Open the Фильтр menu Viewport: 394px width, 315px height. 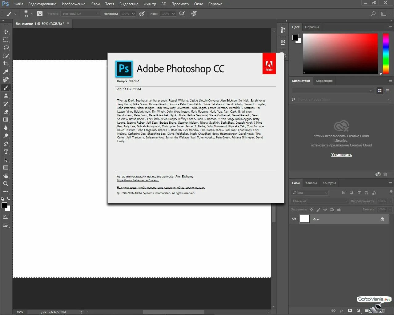tap(150, 4)
